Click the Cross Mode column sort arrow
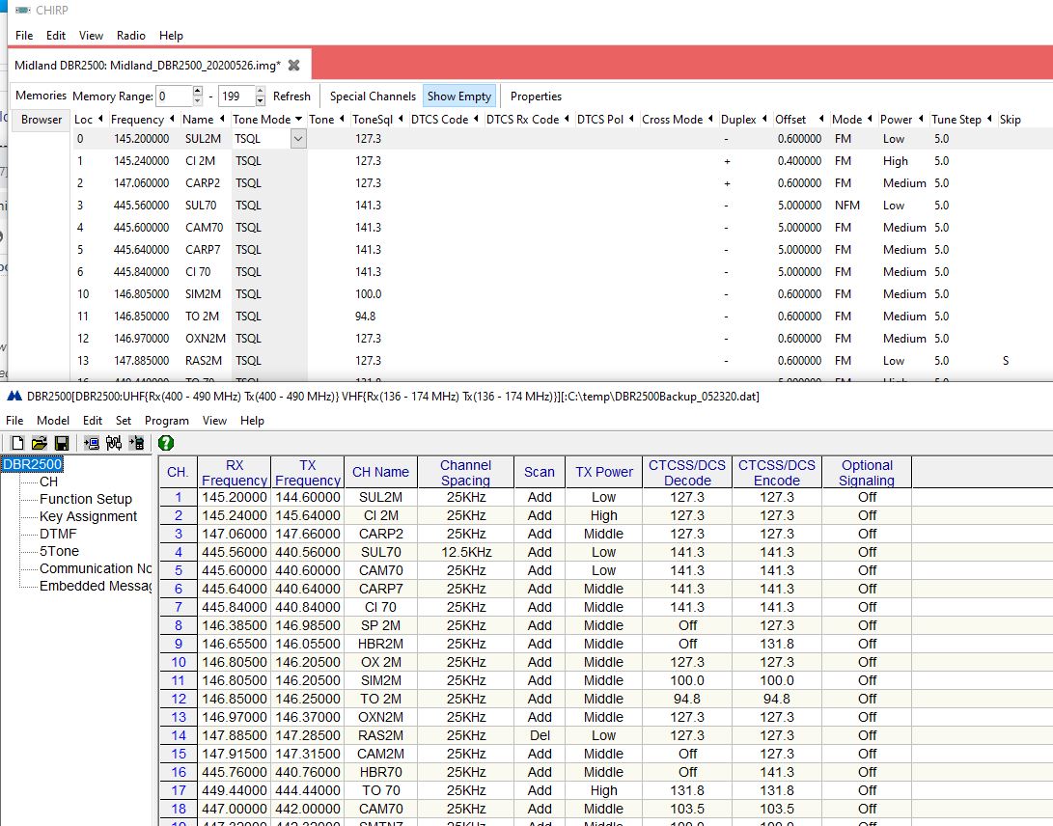 pyautogui.click(x=710, y=119)
